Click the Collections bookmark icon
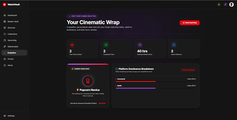 5,34
